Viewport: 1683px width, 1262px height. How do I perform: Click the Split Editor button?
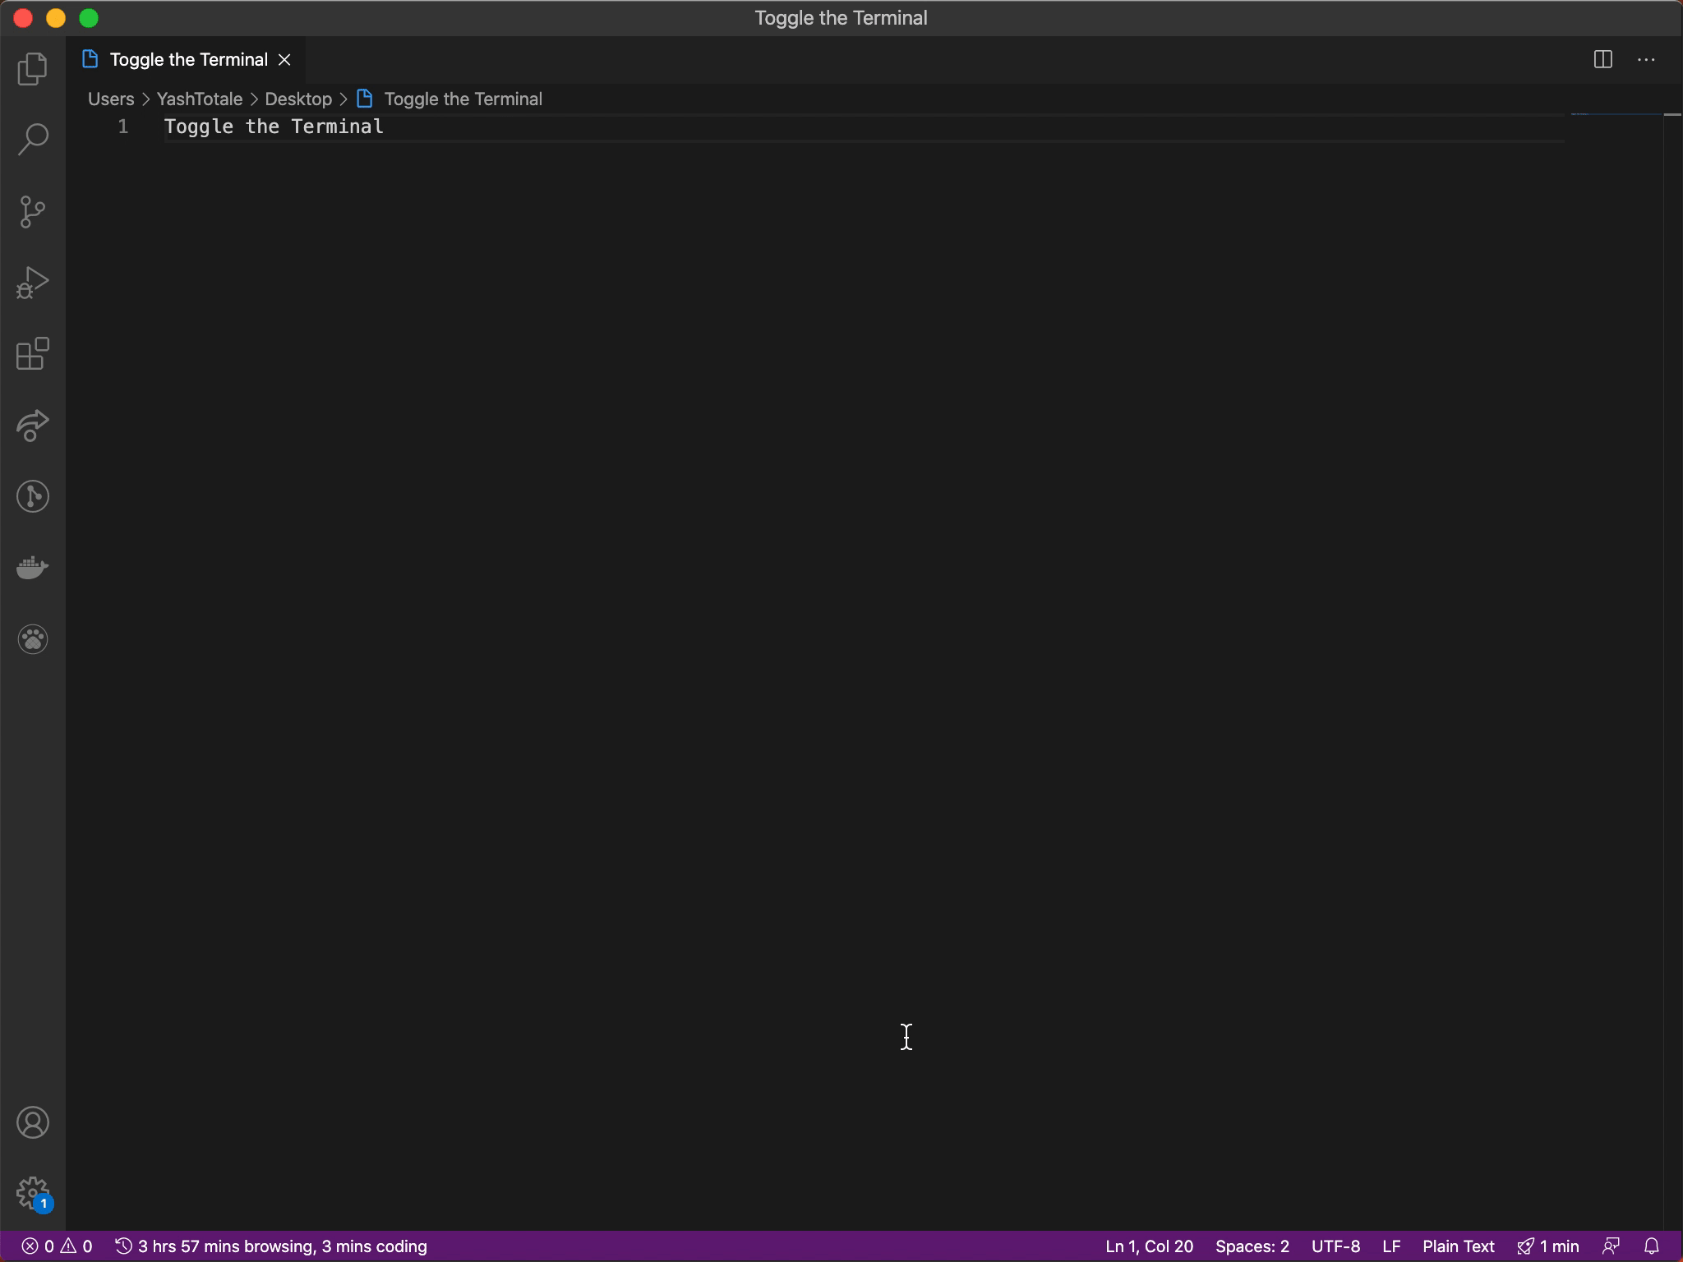coord(1602,58)
